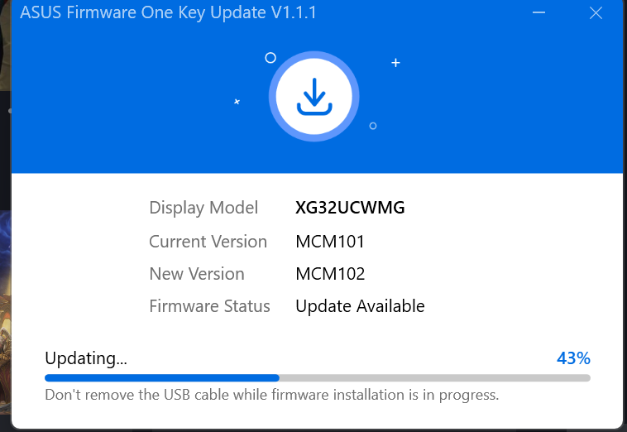The height and width of the screenshot is (432, 627).
Task: Click the Updating... status text
Action: coord(86,358)
